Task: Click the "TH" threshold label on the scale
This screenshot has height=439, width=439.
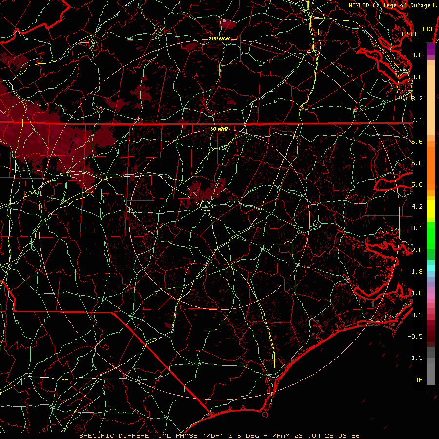Action: click(x=419, y=380)
